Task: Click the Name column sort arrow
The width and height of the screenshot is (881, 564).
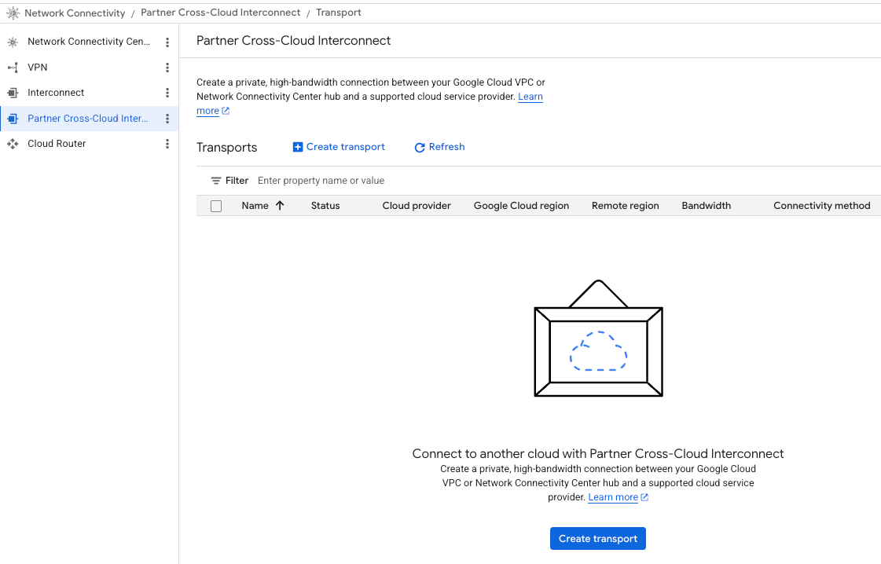Action: click(x=280, y=206)
